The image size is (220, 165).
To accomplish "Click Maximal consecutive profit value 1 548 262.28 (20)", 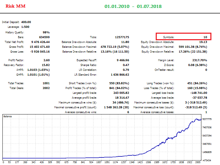I will pyautogui.click(x=117, y=107).
